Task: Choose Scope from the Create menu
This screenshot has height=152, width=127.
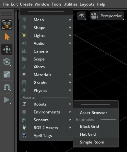Action: point(39,59)
